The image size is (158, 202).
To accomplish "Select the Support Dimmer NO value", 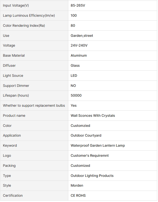I will (73, 86).
